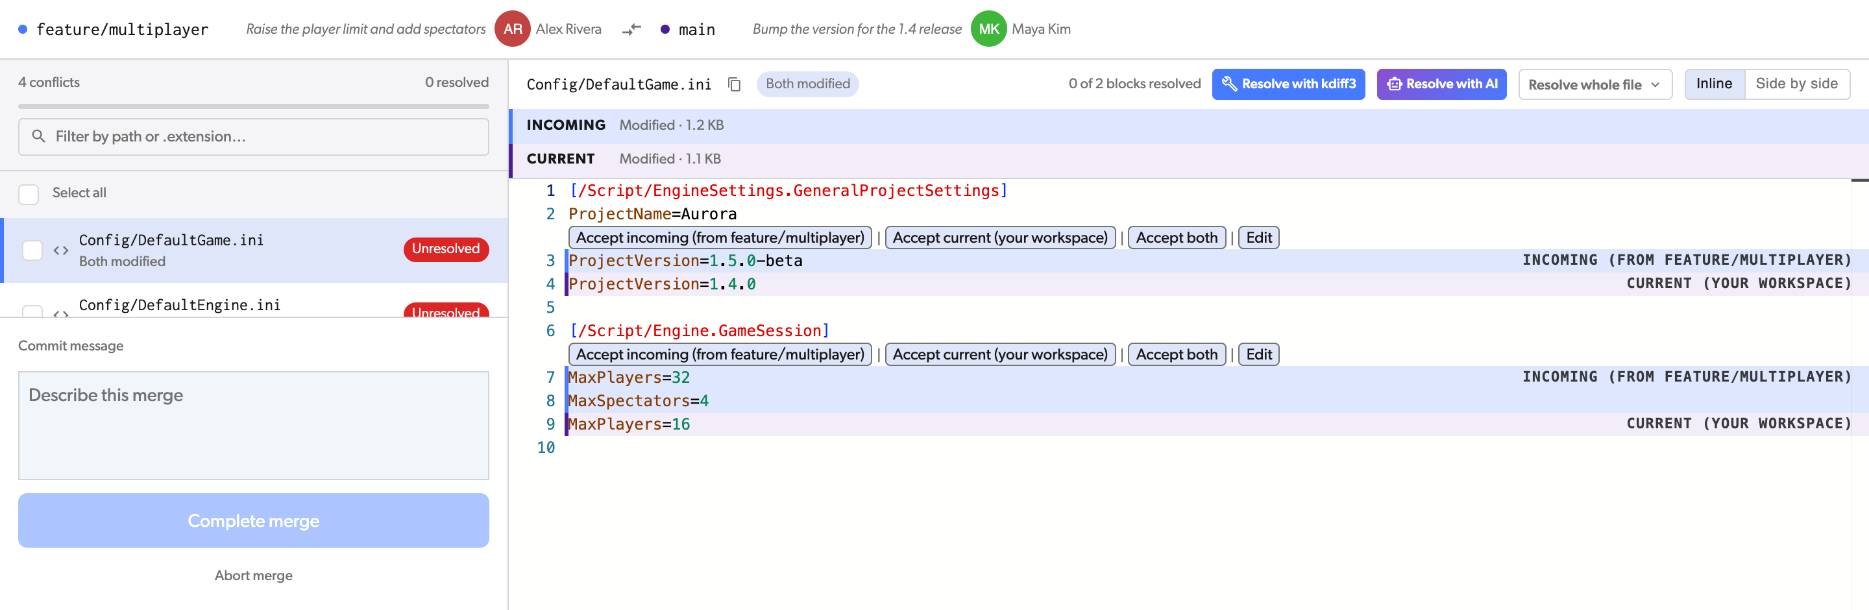
Task: Accept current for the MaxPlayers conflict
Action: click(1000, 355)
